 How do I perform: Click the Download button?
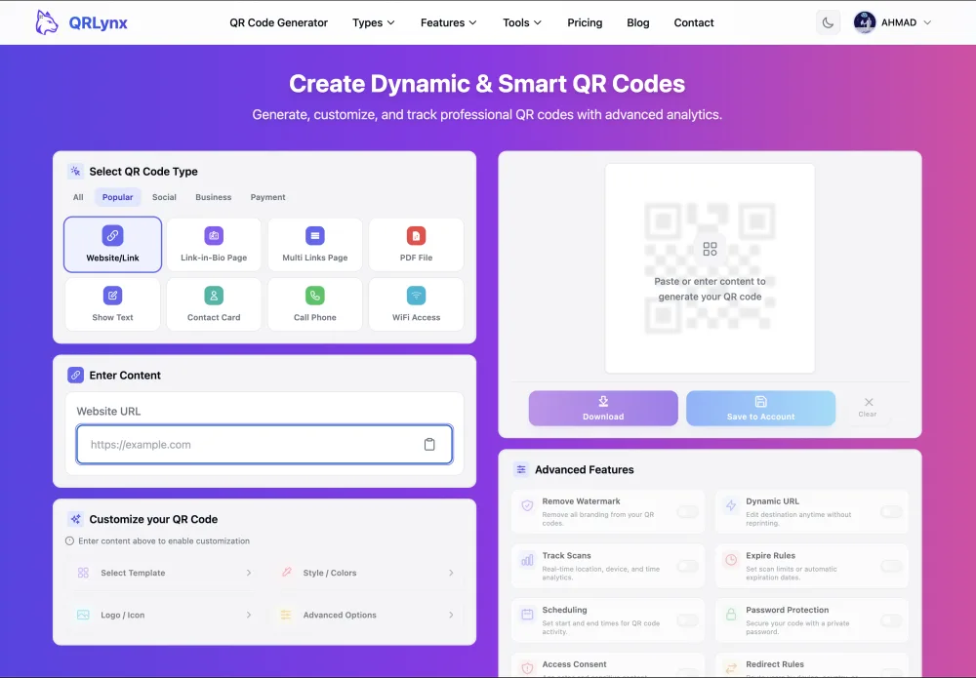[x=602, y=408]
